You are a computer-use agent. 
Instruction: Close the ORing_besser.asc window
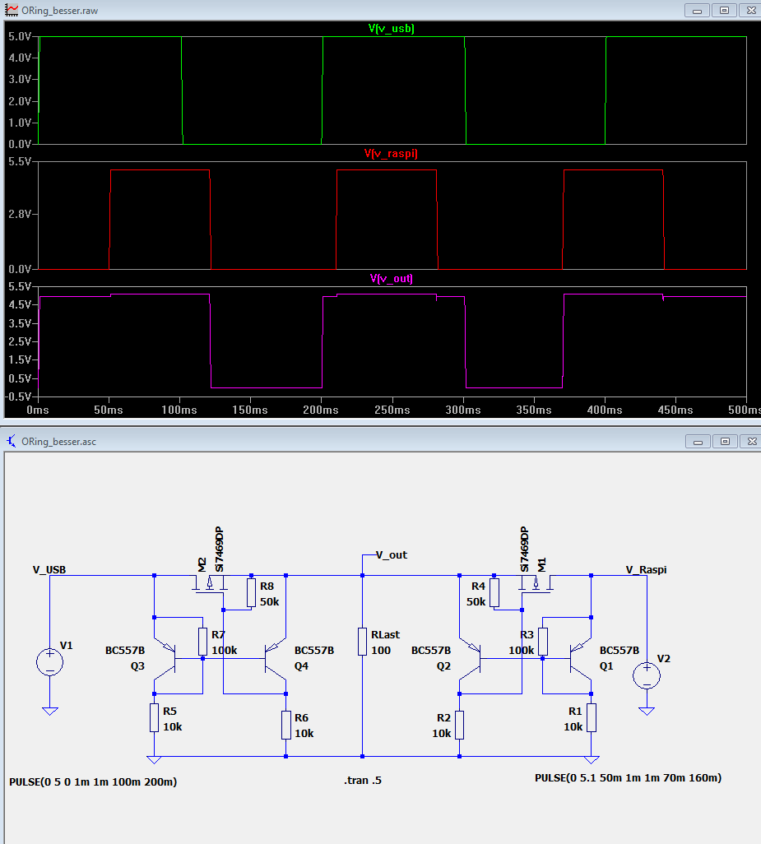[x=751, y=442]
